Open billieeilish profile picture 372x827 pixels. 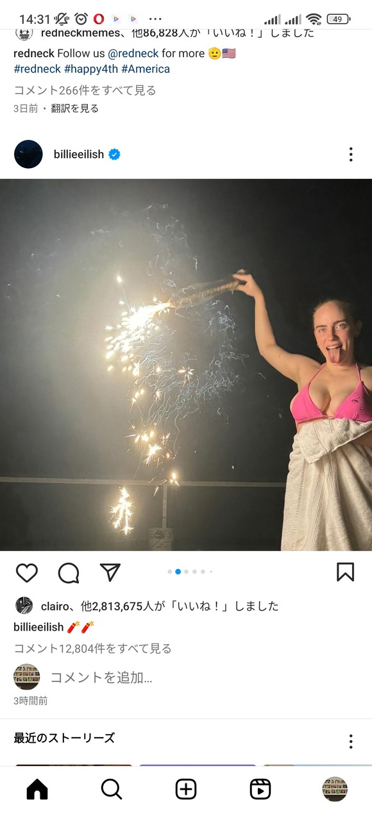point(28,154)
